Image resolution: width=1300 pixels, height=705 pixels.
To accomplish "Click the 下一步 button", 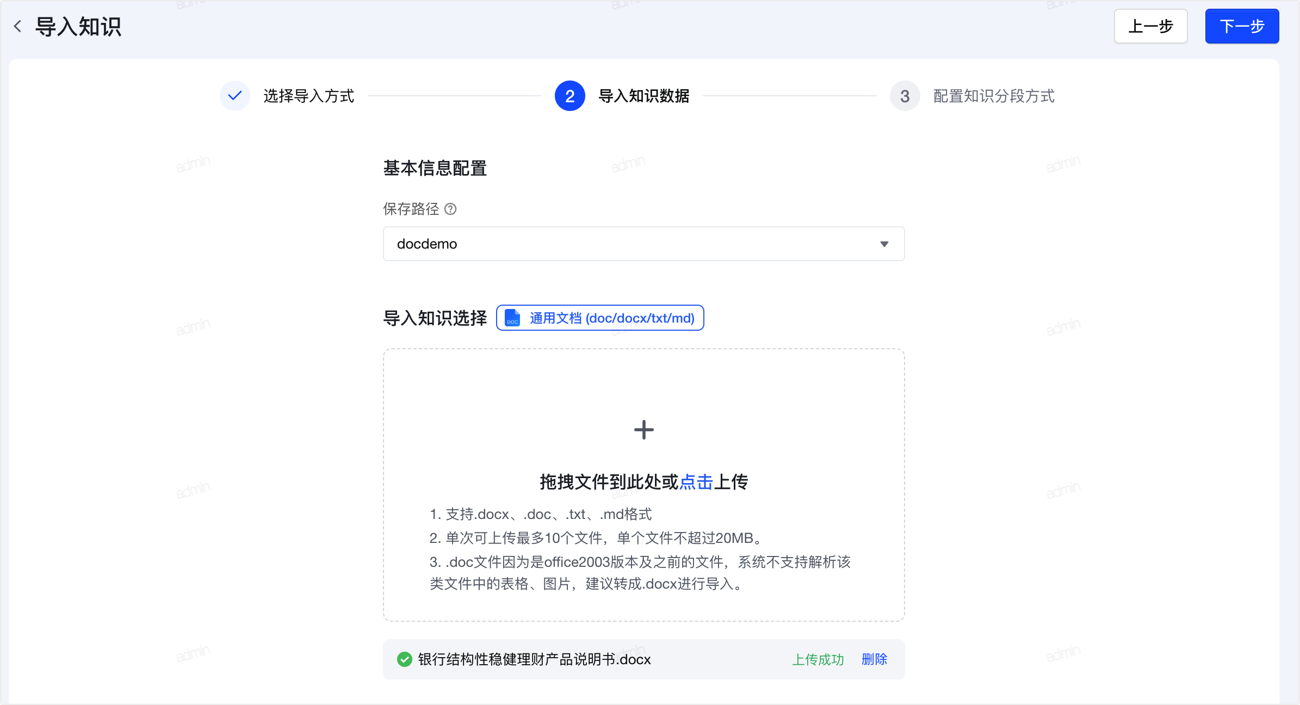I will pos(1242,26).
